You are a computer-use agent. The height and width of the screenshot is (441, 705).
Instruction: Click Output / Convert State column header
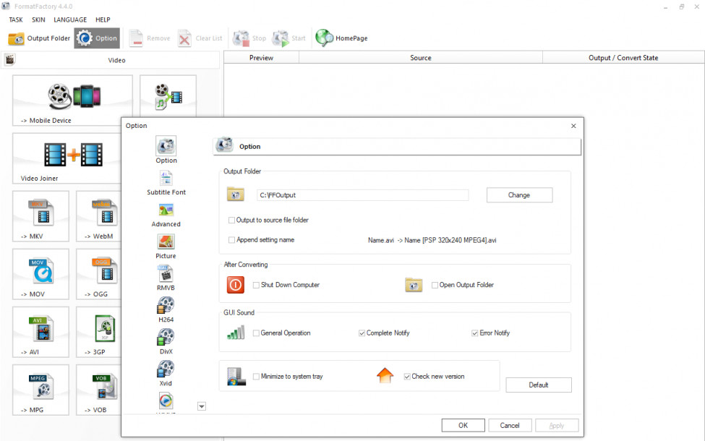point(623,58)
